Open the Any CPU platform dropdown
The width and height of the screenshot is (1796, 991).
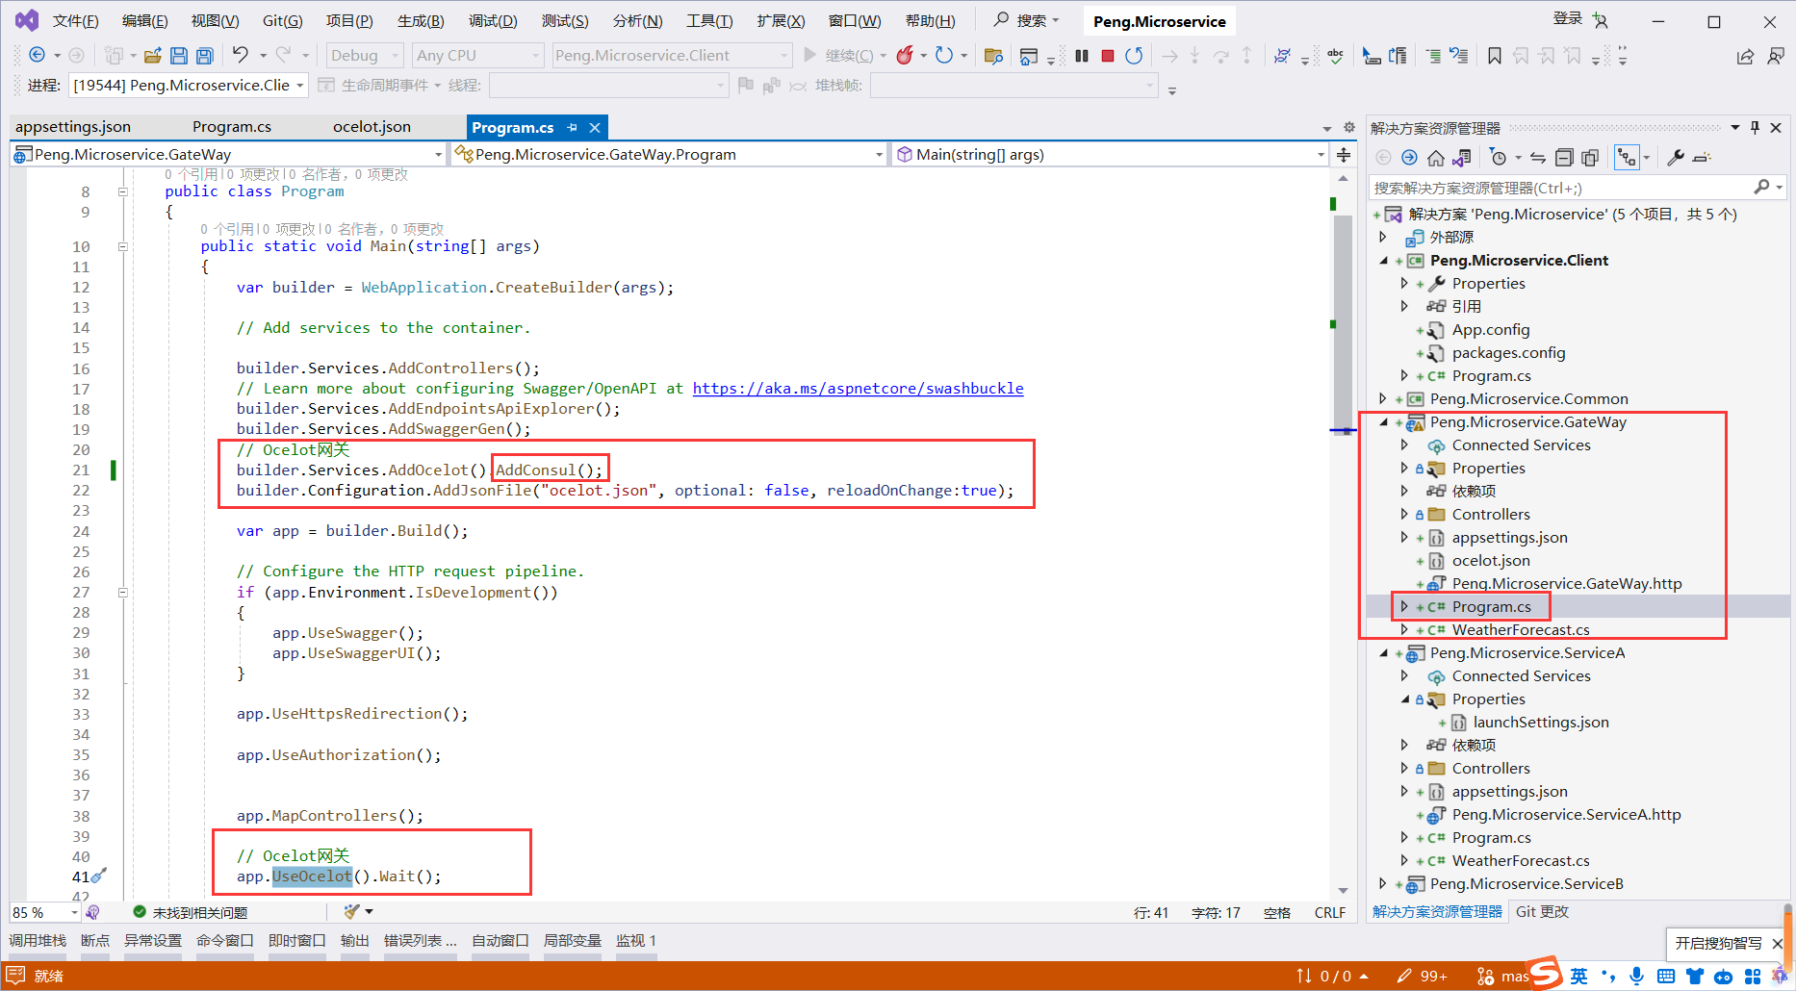coord(477,56)
